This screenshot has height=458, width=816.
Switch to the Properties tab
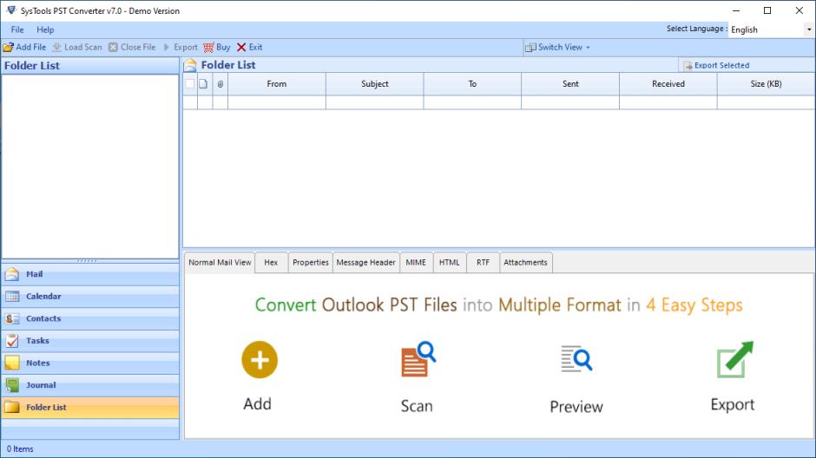click(310, 263)
